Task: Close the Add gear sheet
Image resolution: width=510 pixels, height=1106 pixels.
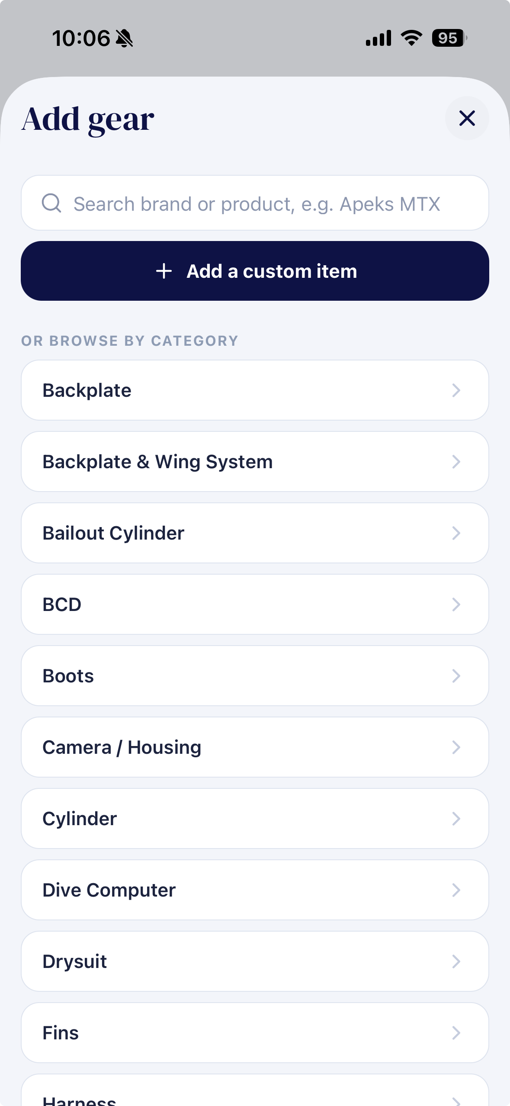Action: [x=467, y=118]
